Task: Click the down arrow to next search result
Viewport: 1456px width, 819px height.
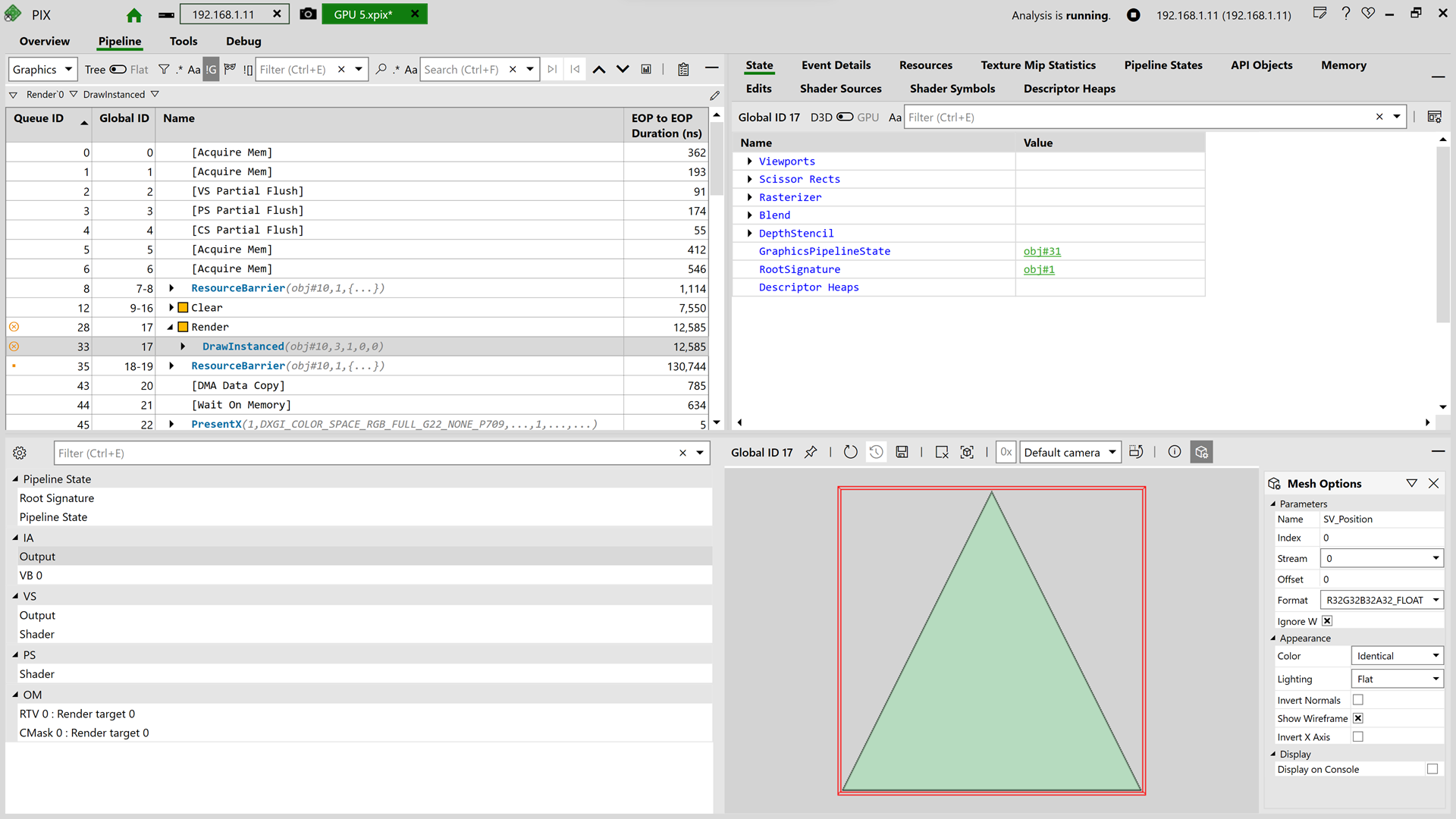Action: point(623,69)
